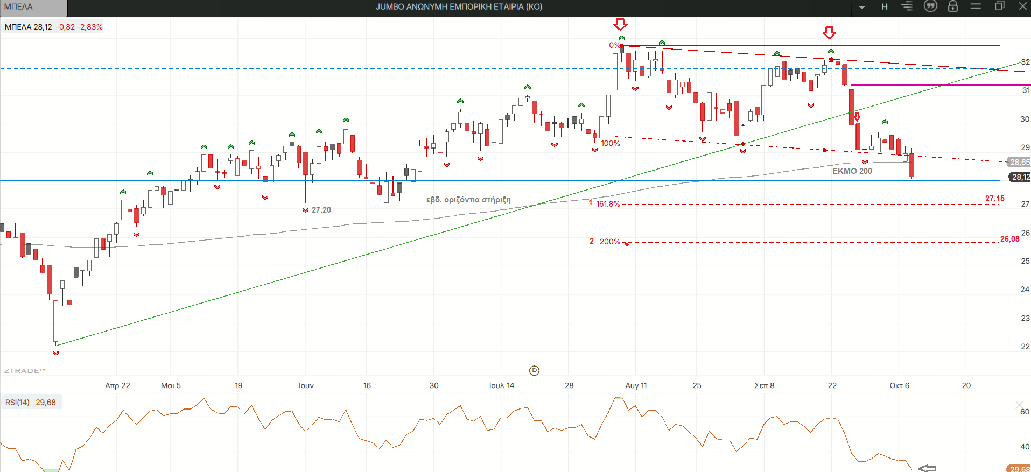
Task: Toggle the chart lock icon
Action: click(952, 6)
